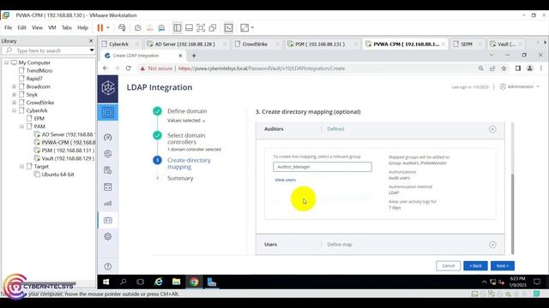This screenshot has height=308, width=549.
Task: Open the Edit menu
Action: pos(21,27)
